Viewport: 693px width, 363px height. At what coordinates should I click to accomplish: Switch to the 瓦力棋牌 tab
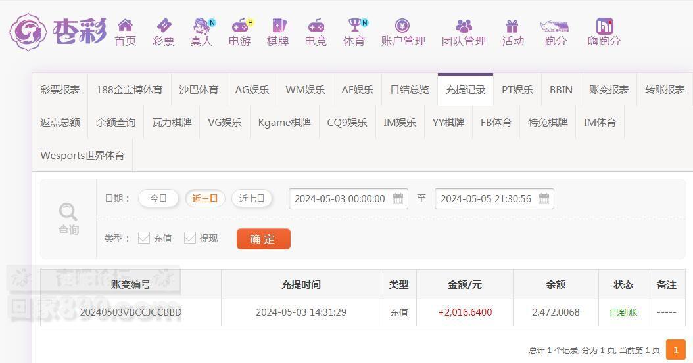[172, 123]
